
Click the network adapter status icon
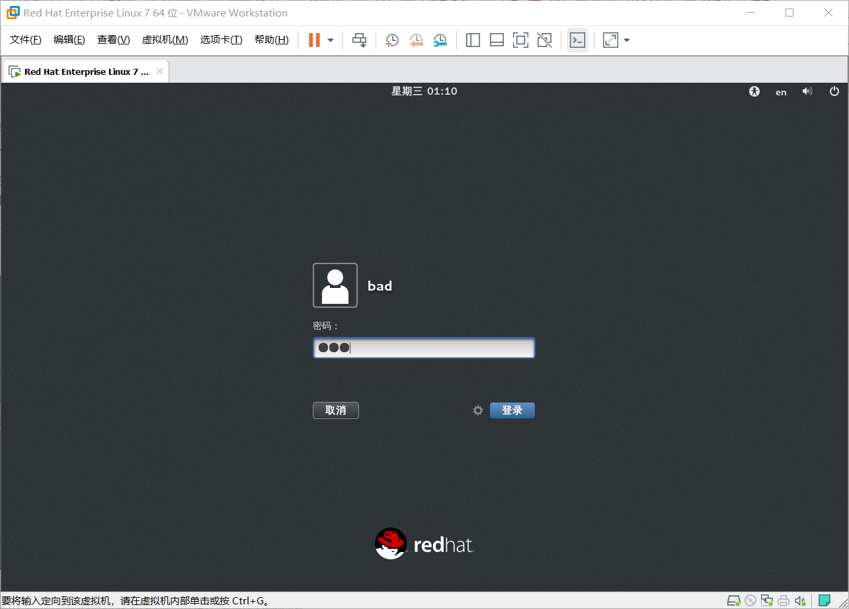(767, 601)
